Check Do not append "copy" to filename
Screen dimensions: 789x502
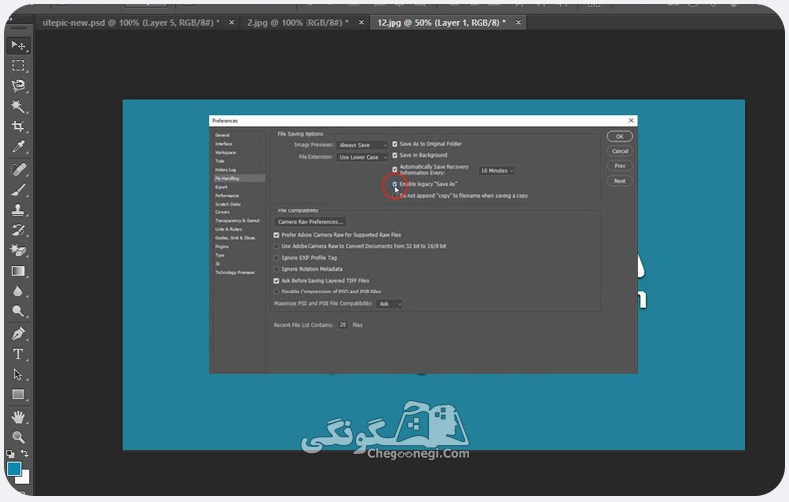pos(395,196)
